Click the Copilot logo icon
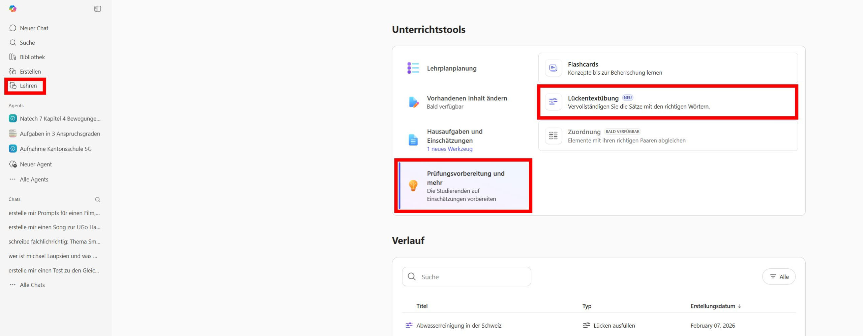The width and height of the screenshot is (863, 336). 13,9
